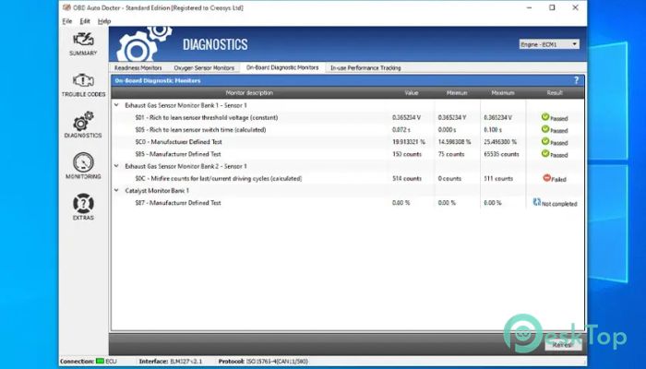
Task: Click the Refresh button
Action: [563, 345]
